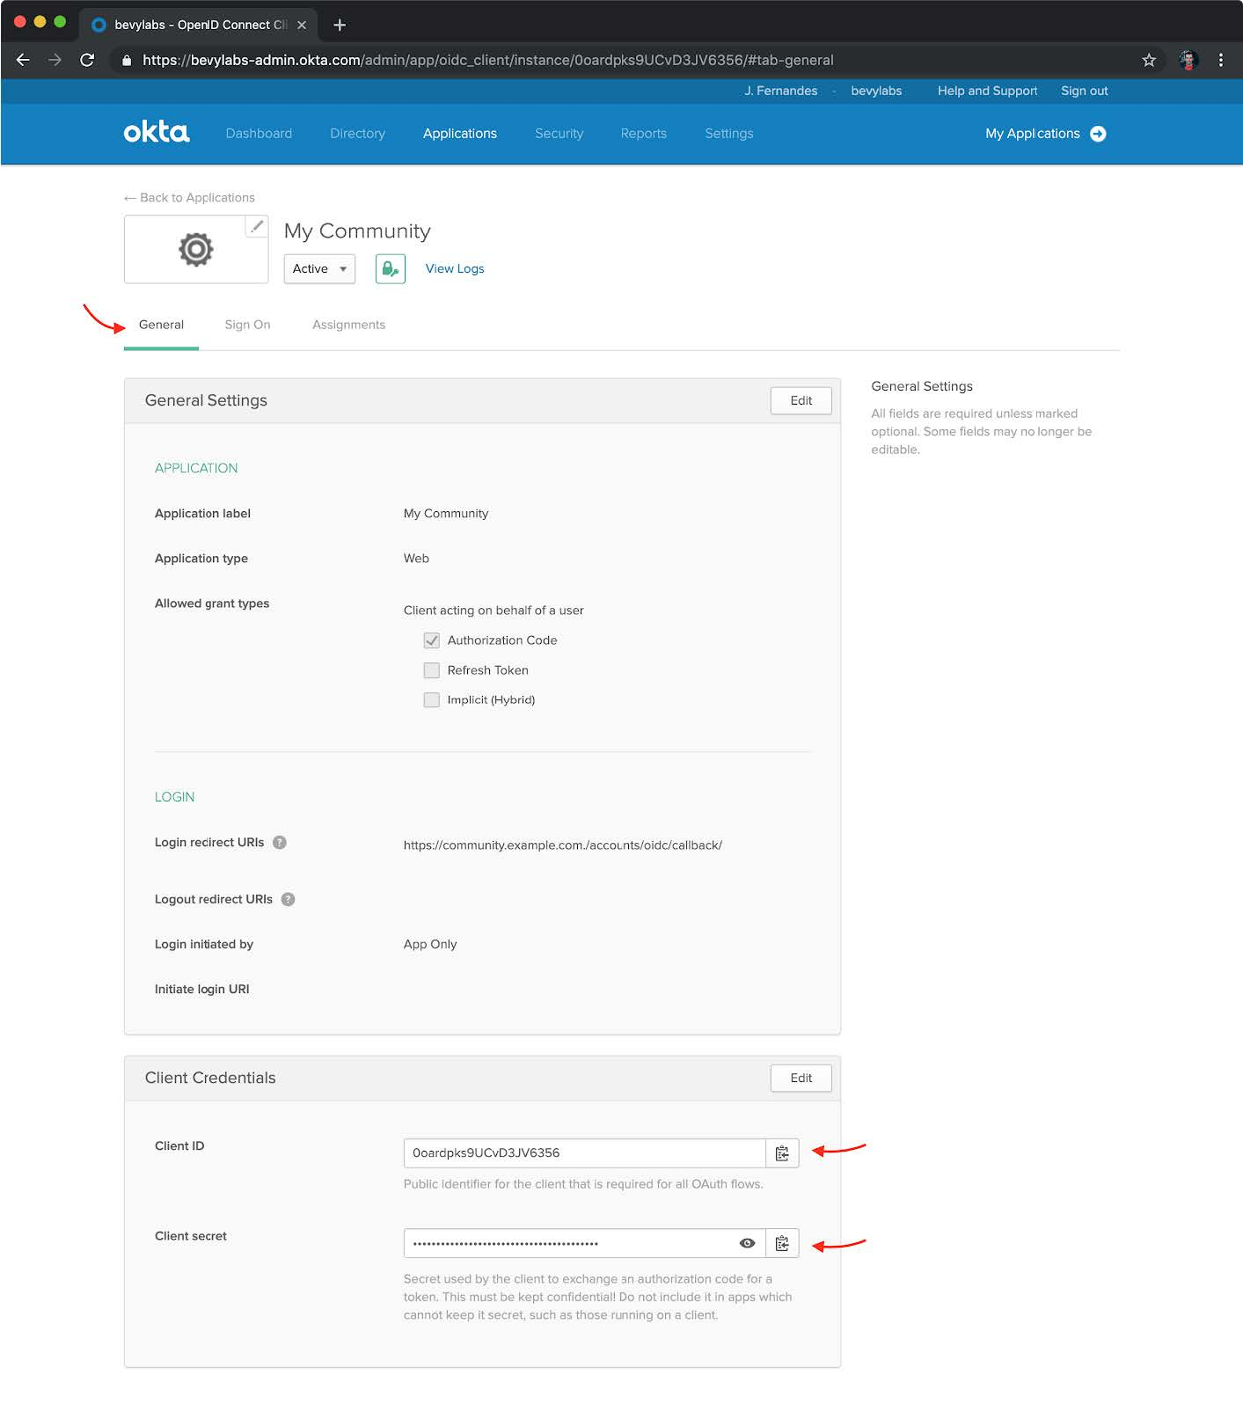The image size is (1243, 1405).
Task: Open the Security menu
Action: click(x=559, y=134)
